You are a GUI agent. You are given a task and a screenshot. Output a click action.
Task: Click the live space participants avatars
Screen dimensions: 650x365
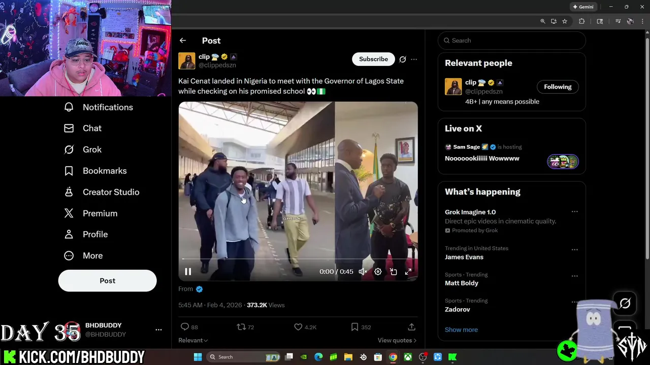(x=563, y=162)
